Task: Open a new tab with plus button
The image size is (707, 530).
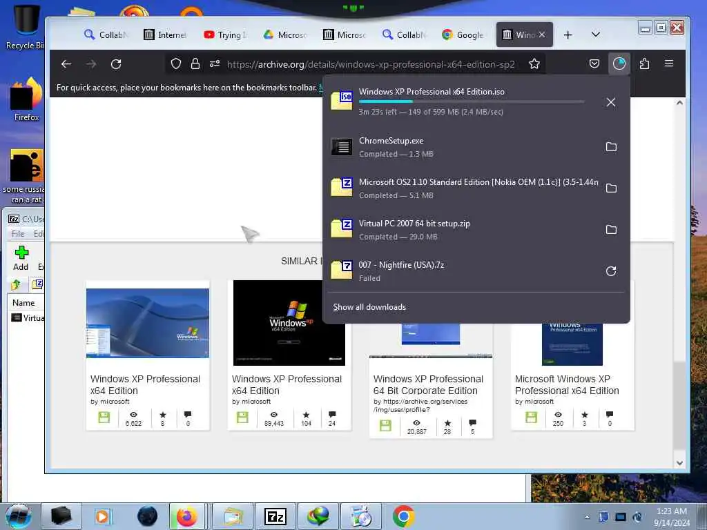Action: tap(568, 35)
